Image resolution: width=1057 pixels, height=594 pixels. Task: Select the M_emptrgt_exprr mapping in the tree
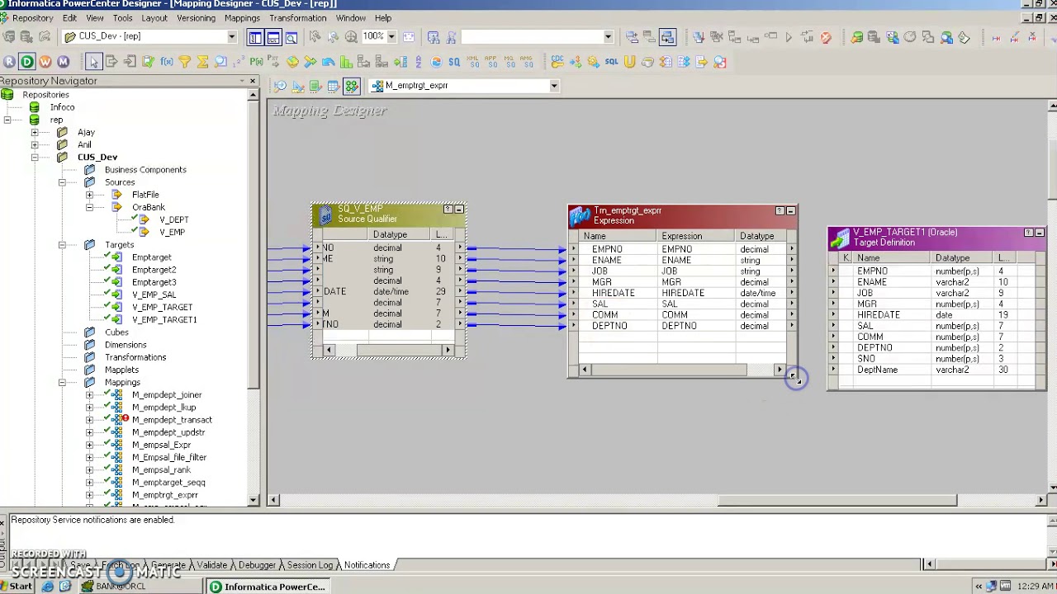click(164, 495)
